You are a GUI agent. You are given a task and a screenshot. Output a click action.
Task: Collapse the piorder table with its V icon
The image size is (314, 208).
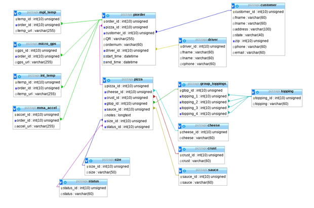pos(103,16)
